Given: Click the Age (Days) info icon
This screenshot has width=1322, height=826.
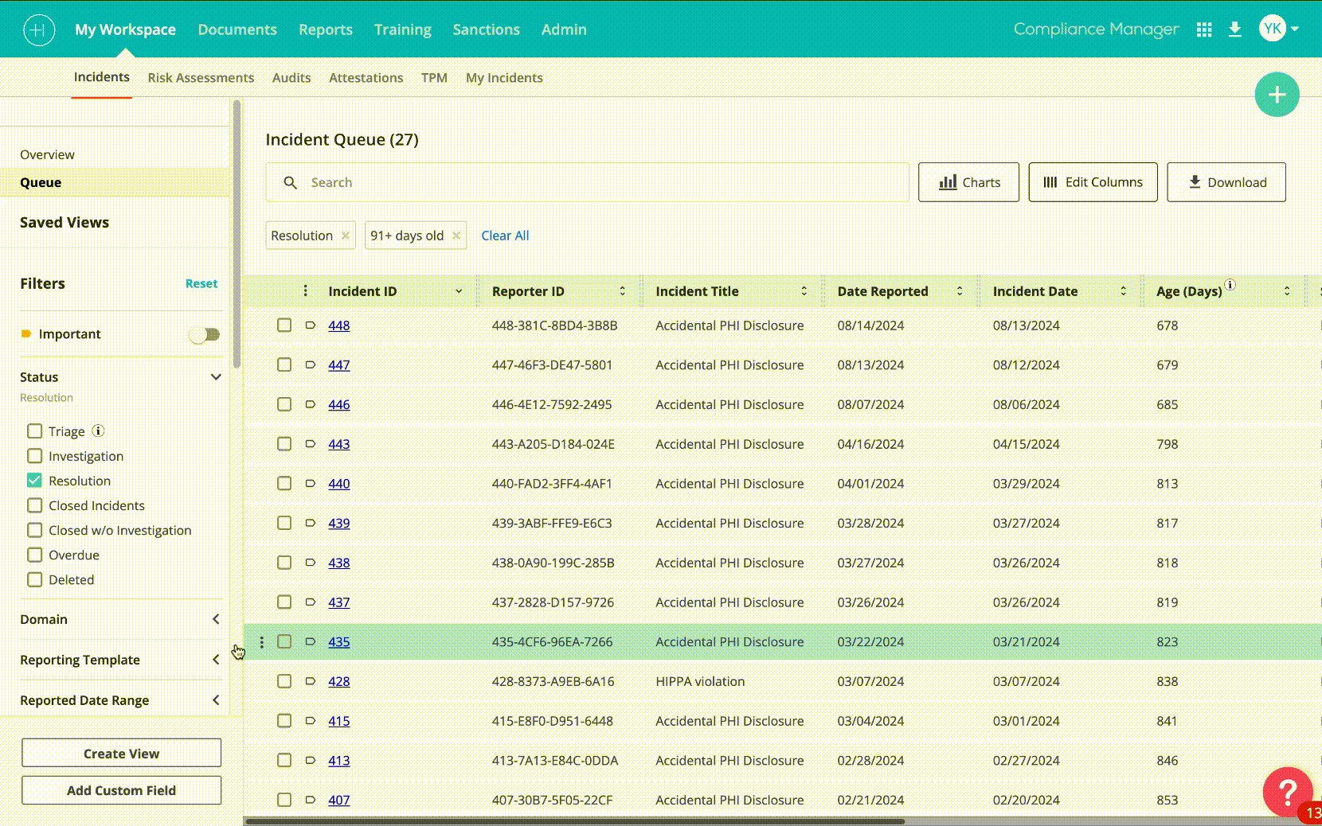Looking at the screenshot, I should click(1230, 284).
